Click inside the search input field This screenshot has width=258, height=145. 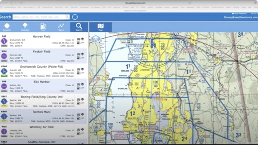(x=41, y=17)
